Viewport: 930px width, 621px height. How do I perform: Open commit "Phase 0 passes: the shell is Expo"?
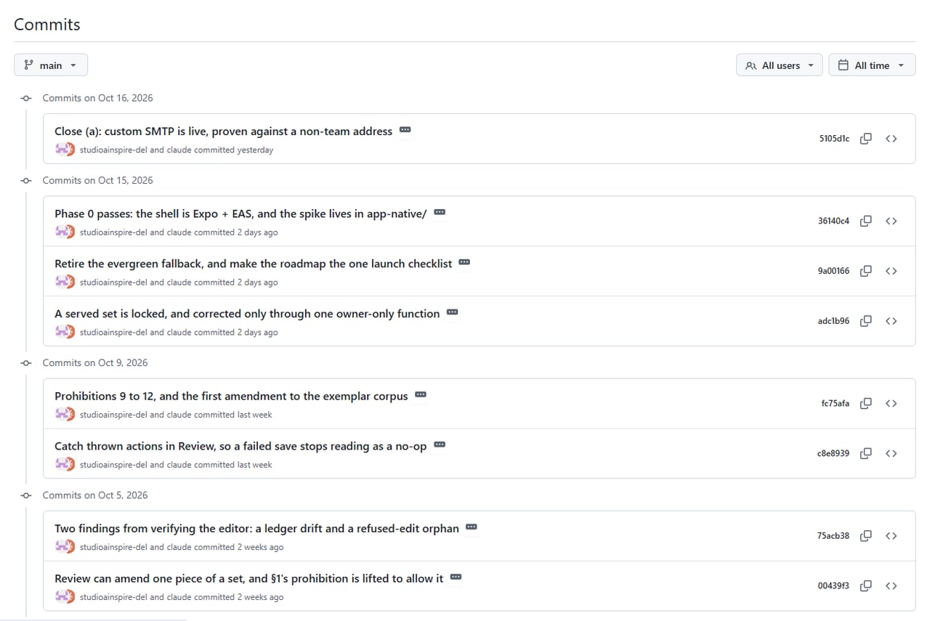click(240, 214)
